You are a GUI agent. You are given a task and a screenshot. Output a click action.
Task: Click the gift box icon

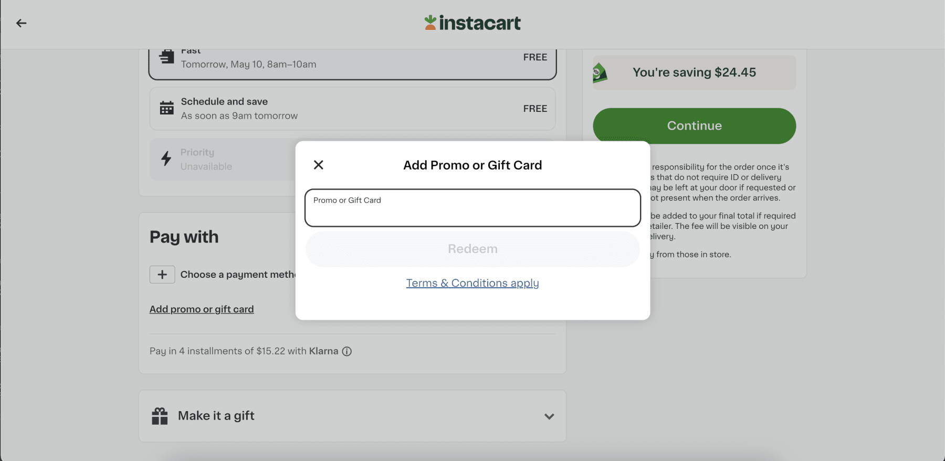tap(160, 416)
